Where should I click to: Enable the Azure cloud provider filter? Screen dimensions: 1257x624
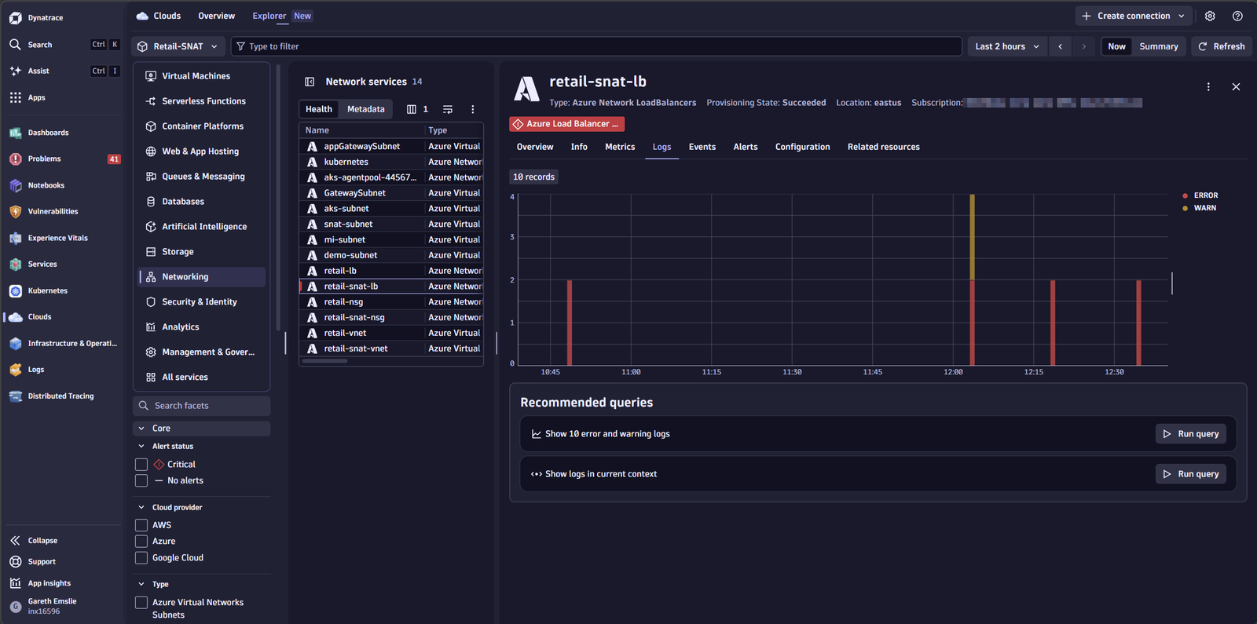tap(141, 542)
